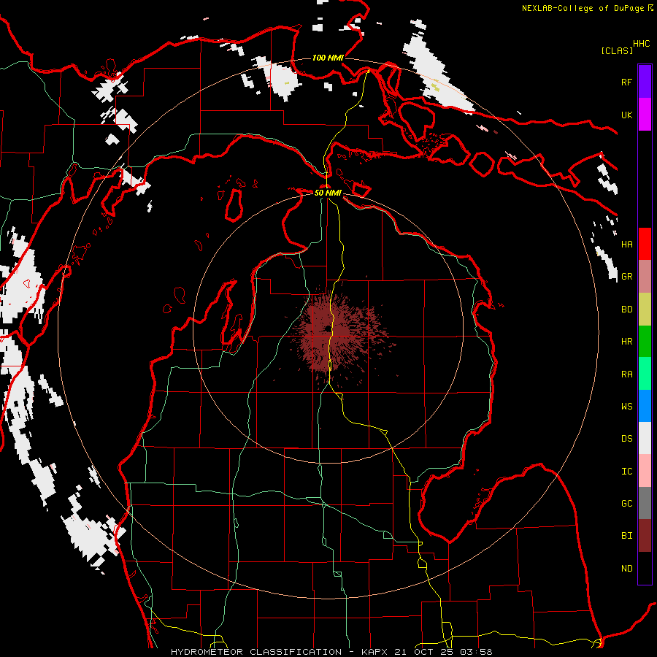The image size is (657, 657).
Task: Click the IC legend label
Action: click(627, 471)
